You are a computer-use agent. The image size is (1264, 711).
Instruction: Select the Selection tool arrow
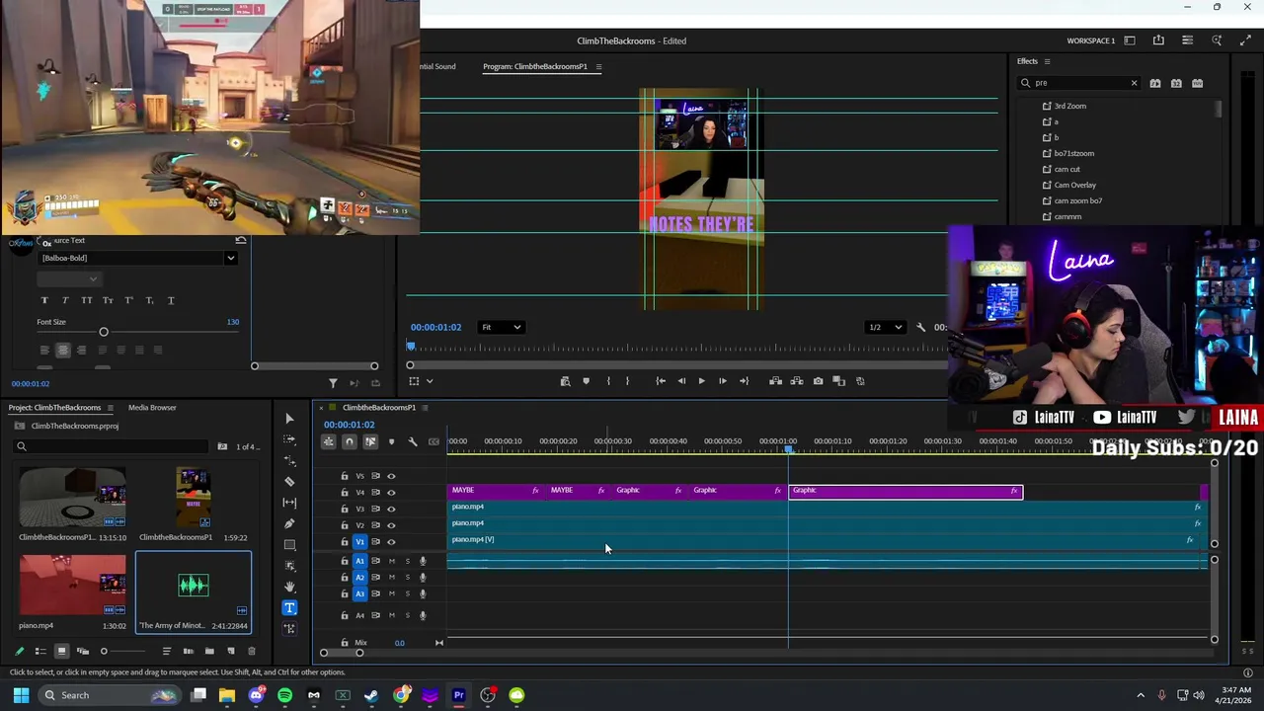[289, 419]
